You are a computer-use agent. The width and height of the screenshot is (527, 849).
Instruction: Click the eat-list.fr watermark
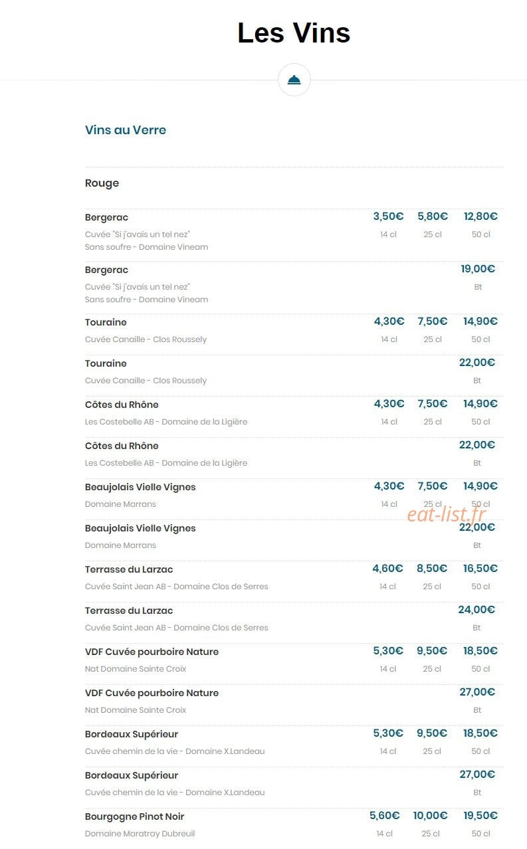pyautogui.click(x=446, y=514)
